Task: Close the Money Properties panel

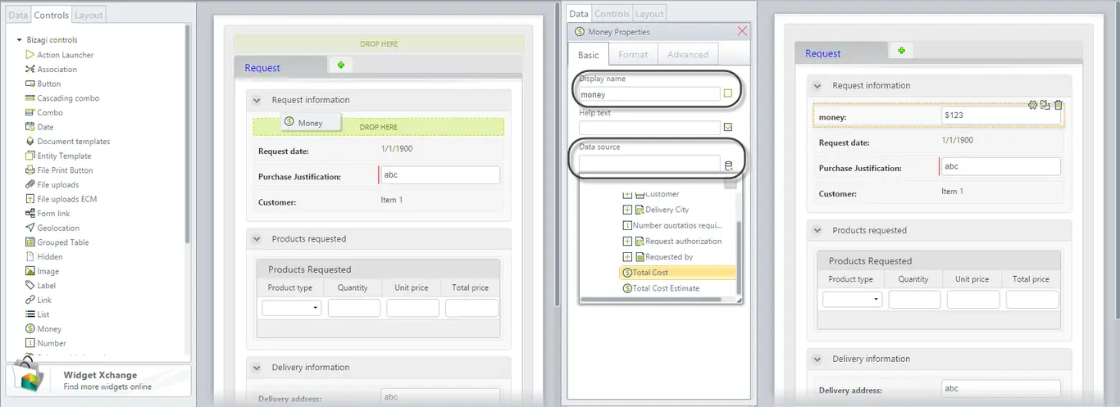Action: [x=742, y=31]
